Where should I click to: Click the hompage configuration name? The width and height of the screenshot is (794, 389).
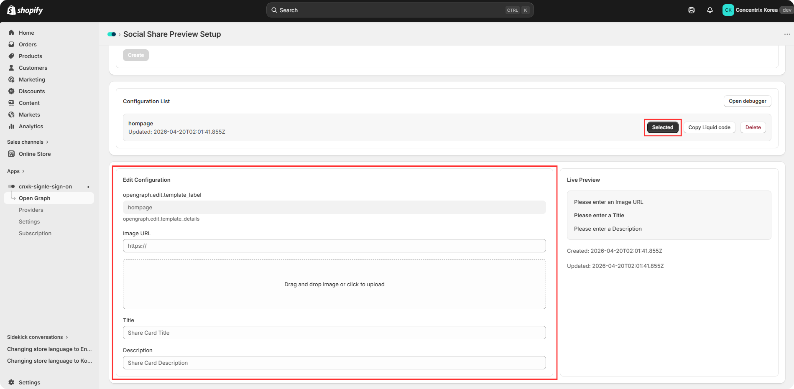pyautogui.click(x=140, y=123)
